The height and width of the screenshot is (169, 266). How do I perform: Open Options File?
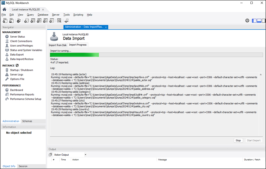(x=17, y=79)
